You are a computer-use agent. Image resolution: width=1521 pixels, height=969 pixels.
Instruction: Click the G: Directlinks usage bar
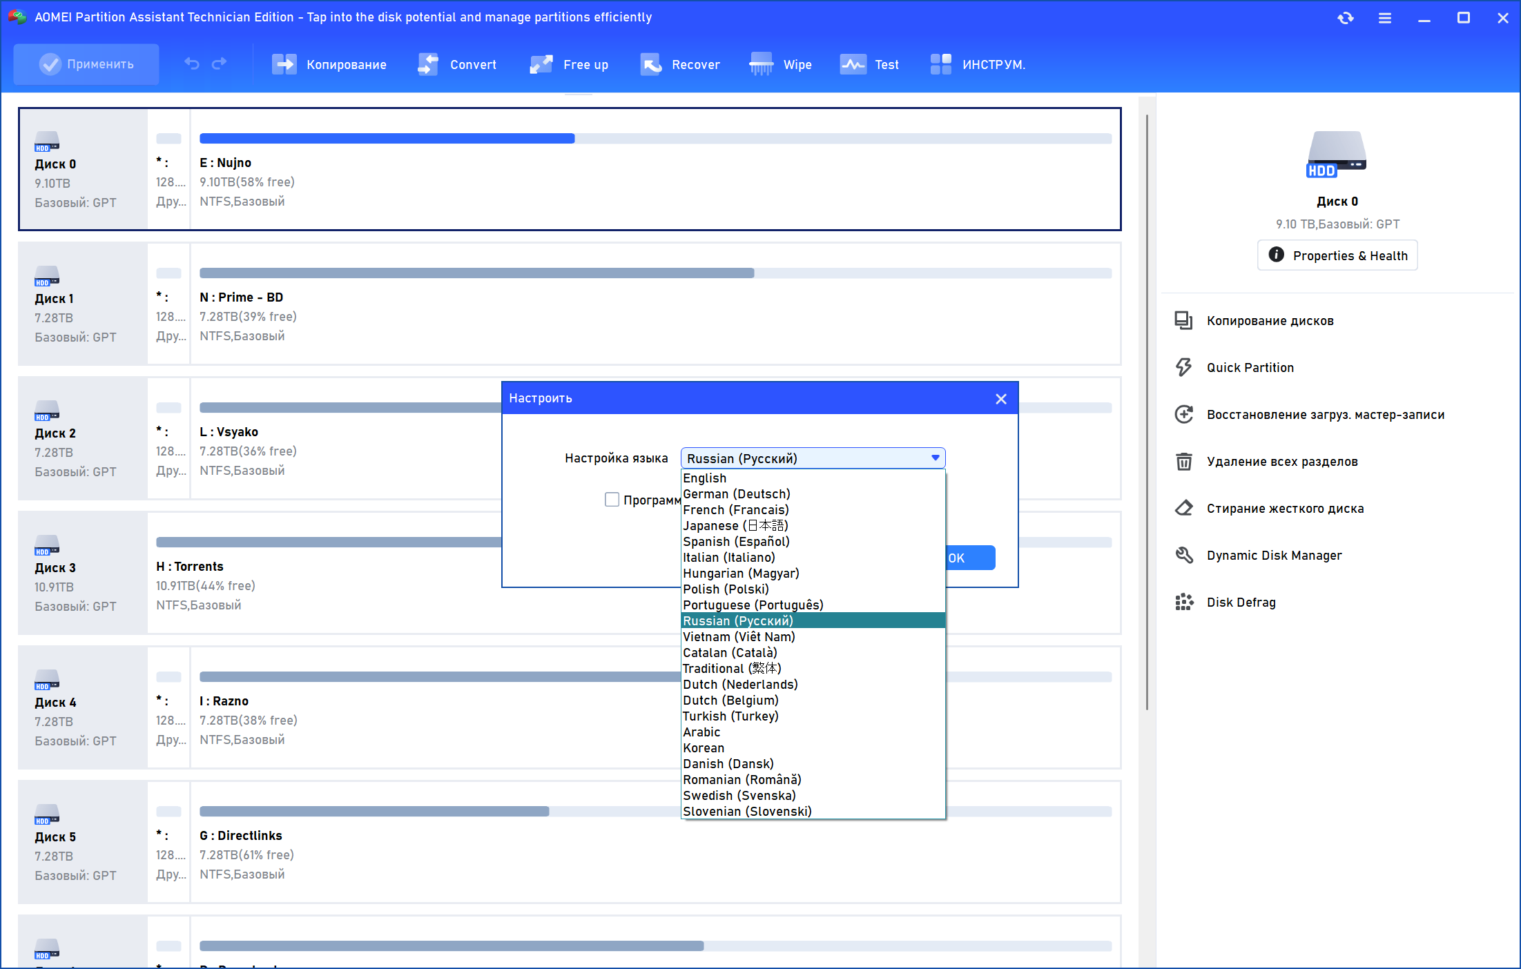(x=655, y=812)
